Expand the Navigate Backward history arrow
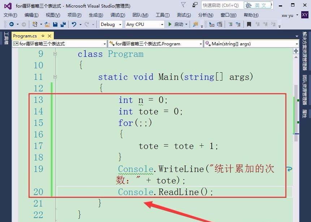This screenshot has height=222, width=311. pyautogui.click(x=18, y=24)
